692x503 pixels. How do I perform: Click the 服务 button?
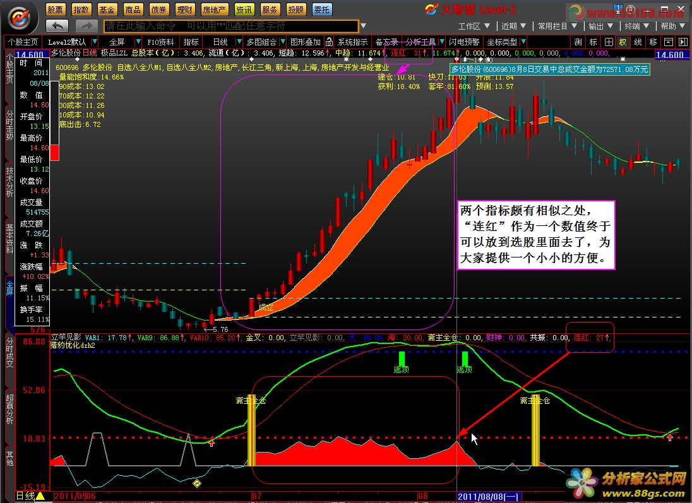pos(270,9)
